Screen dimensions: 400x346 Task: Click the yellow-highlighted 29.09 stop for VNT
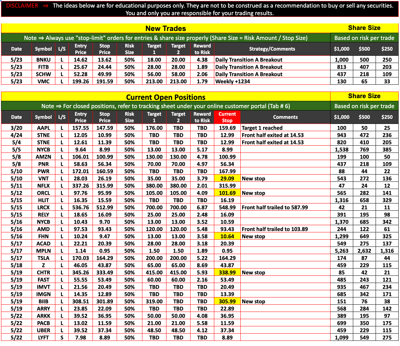(227, 178)
